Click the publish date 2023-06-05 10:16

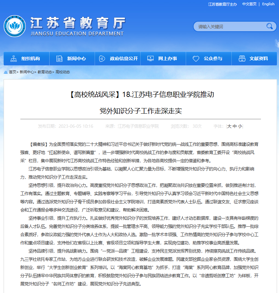pyautogui.click(x=76, y=126)
